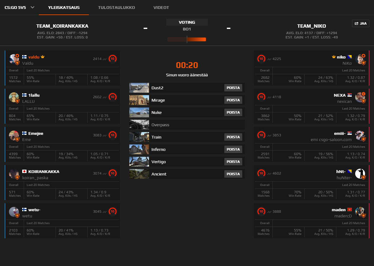The height and width of the screenshot is (266, 374).
Task: Click the Train map thumbnail
Action: pos(139,137)
